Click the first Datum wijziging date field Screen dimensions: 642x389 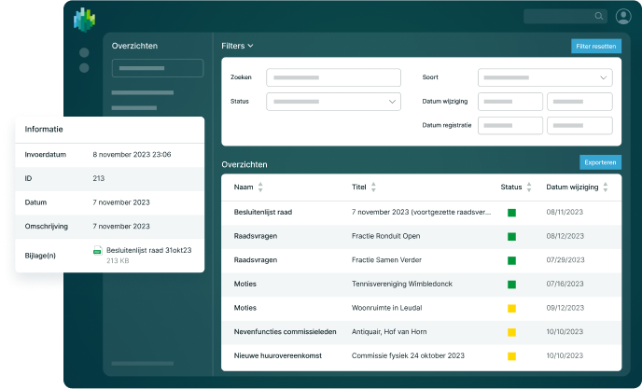pos(510,102)
